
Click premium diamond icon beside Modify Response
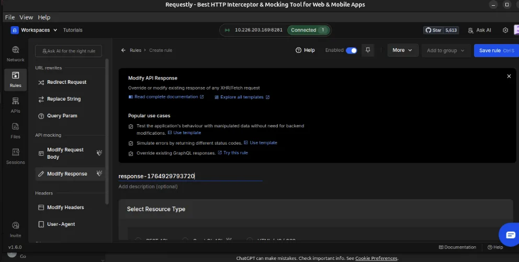pos(99,173)
